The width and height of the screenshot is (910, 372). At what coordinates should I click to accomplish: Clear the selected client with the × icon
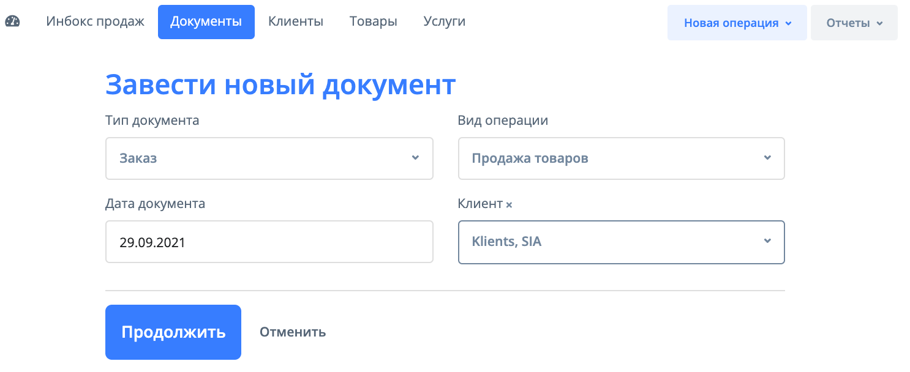[510, 204]
